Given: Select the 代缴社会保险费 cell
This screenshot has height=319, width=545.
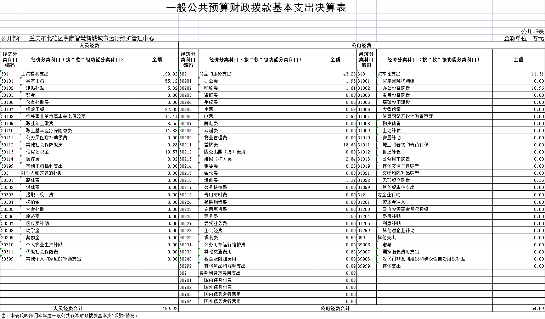Looking at the screenshot, I should 78,252.
